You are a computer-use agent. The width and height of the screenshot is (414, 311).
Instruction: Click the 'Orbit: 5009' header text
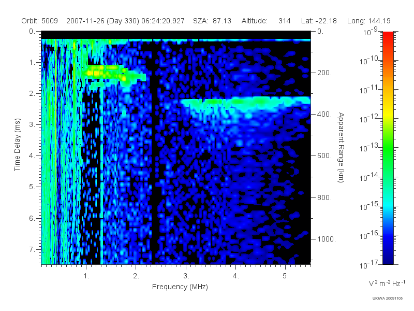(x=40, y=21)
